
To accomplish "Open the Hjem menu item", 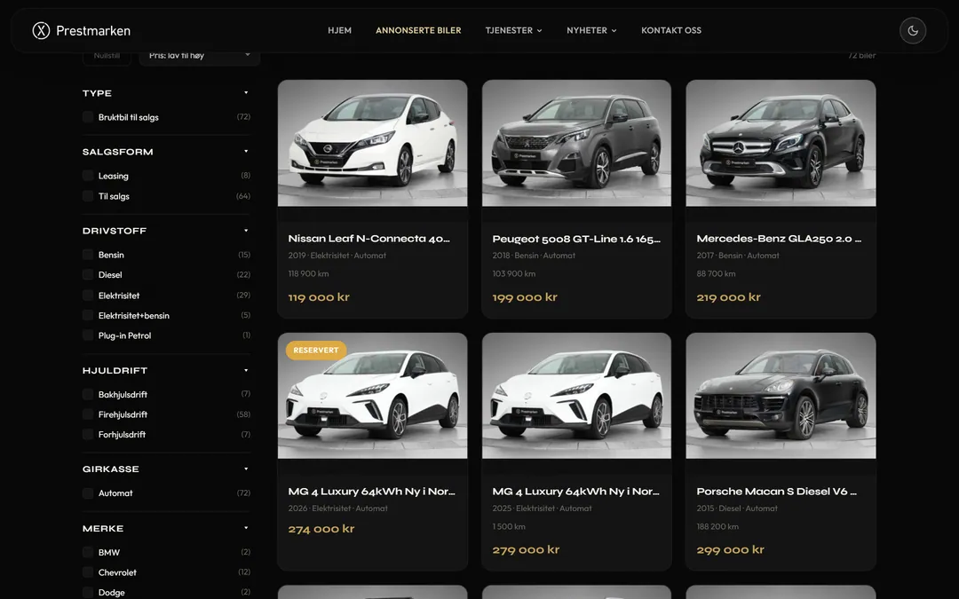I will (339, 30).
